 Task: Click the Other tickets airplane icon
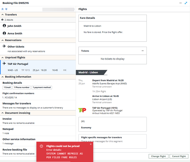click(x=4, y=46)
